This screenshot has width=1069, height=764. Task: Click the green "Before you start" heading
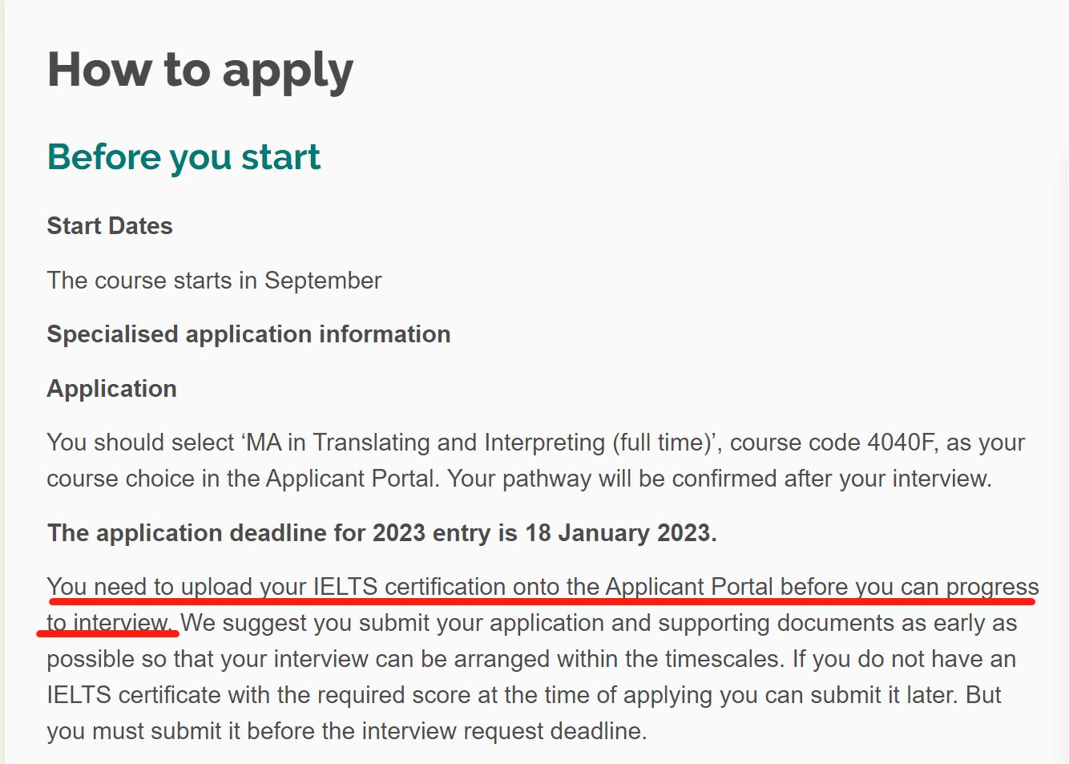tap(184, 157)
